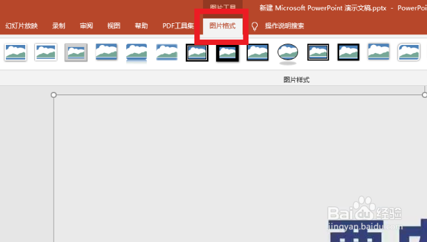427x242 pixels.
Task: Switch to the 视图 tab
Action: [x=114, y=26]
